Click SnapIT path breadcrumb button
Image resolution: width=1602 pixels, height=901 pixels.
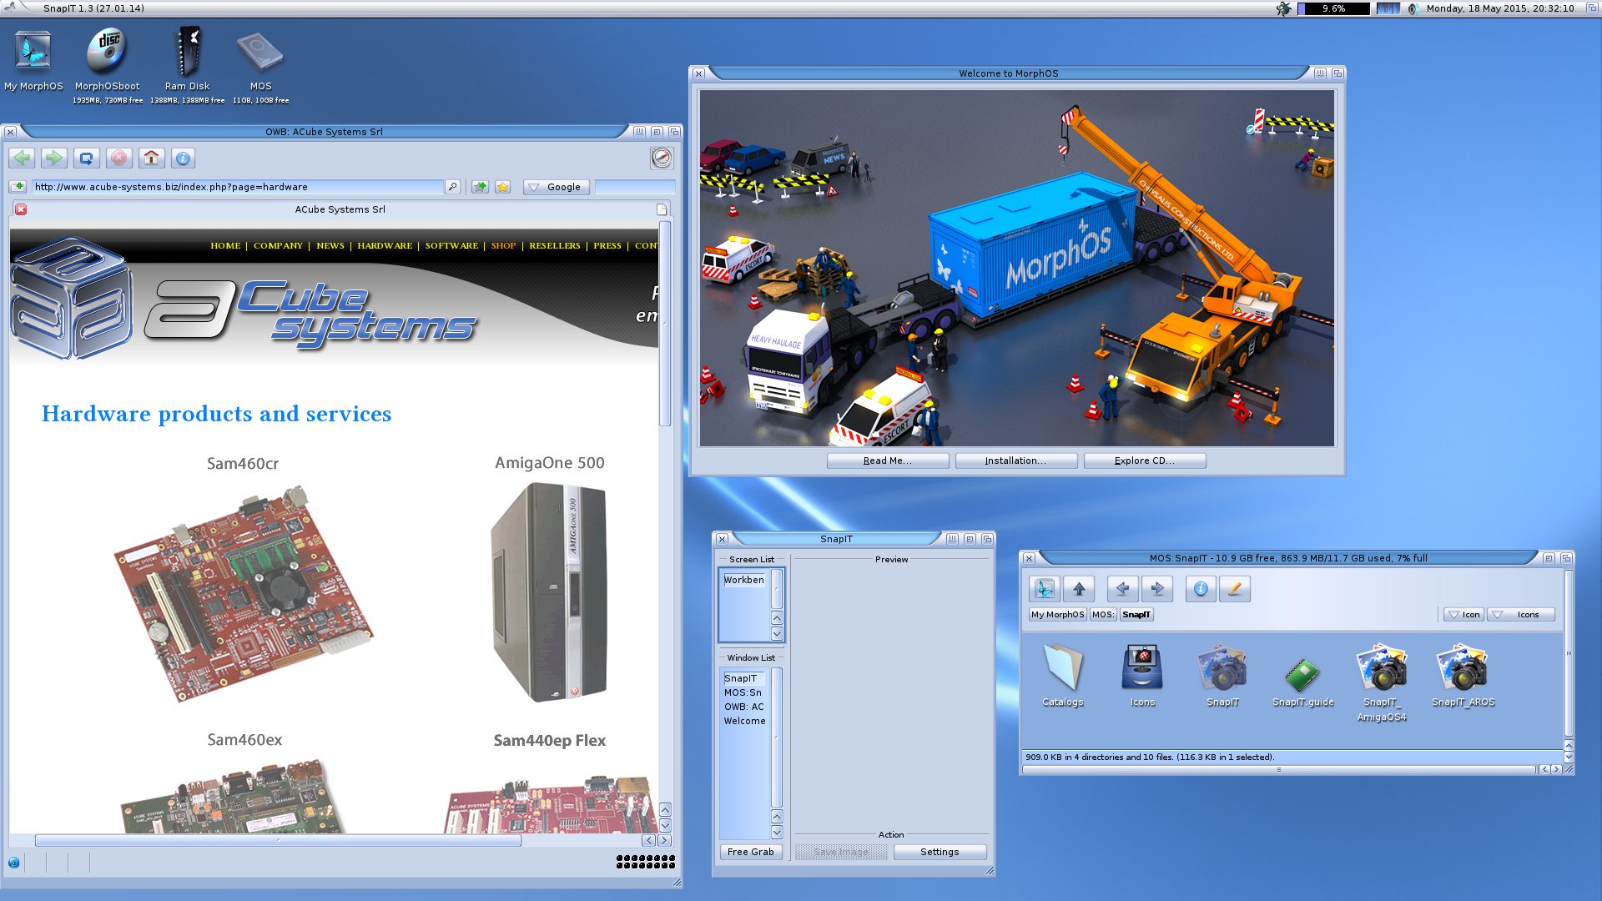[1136, 615]
